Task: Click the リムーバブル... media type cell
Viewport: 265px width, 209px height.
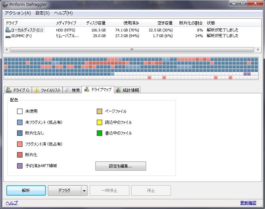Action: click(x=67, y=36)
